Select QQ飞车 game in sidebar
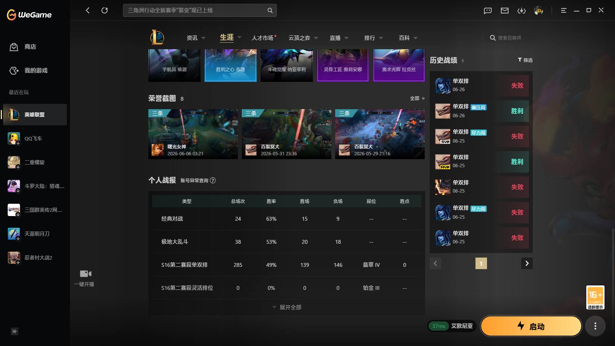 click(x=35, y=138)
